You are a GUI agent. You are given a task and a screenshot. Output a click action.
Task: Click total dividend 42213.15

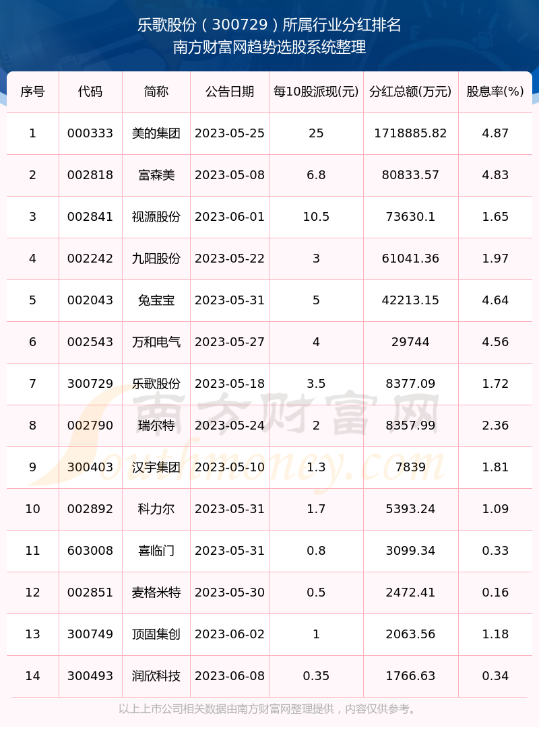coord(410,300)
